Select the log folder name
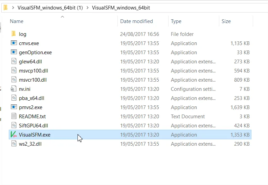The image size is (268, 185). click(x=23, y=34)
